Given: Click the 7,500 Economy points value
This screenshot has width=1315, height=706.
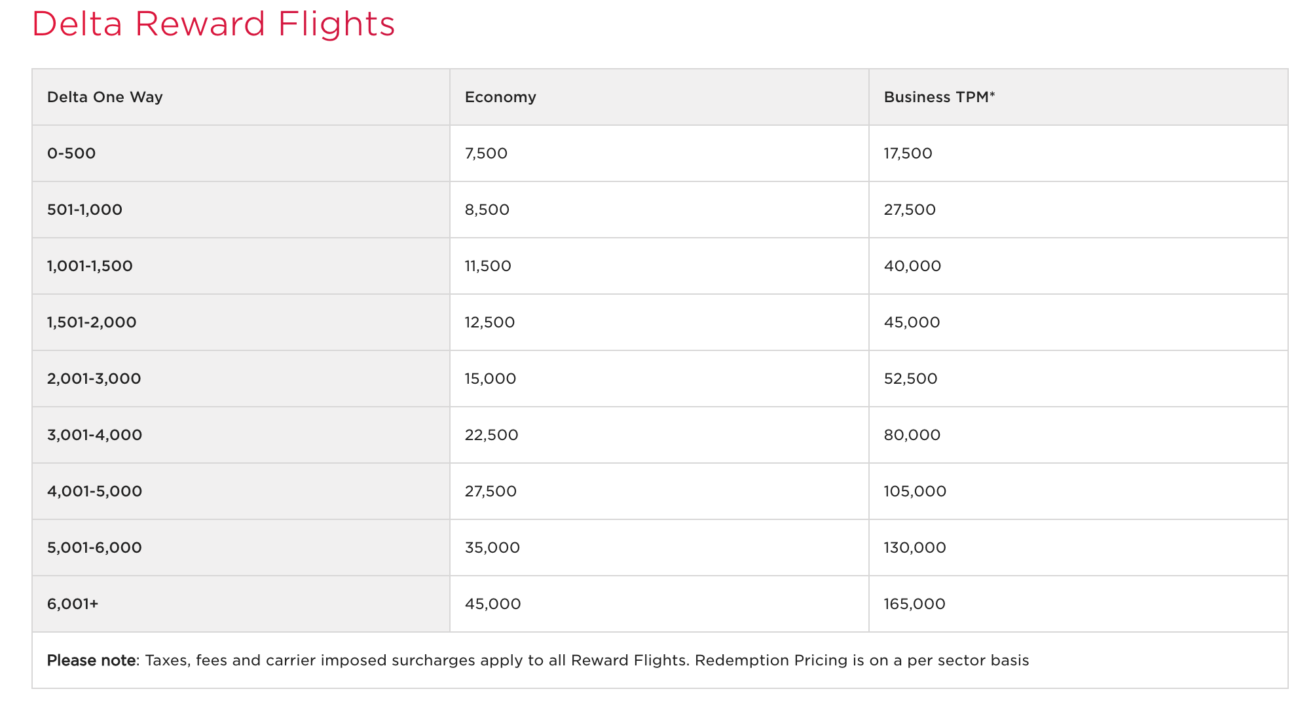Looking at the screenshot, I should click(x=486, y=153).
